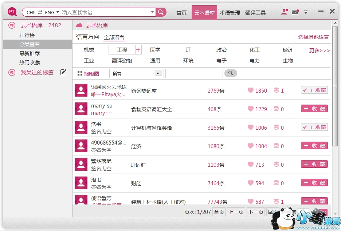Click the edit icon beside 我关注的标签
The height and width of the screenshot is (231, 341).
tap(63, 72)
